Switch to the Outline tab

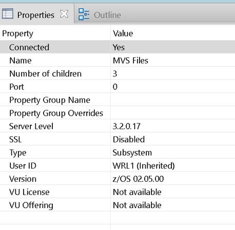point(108,15)
